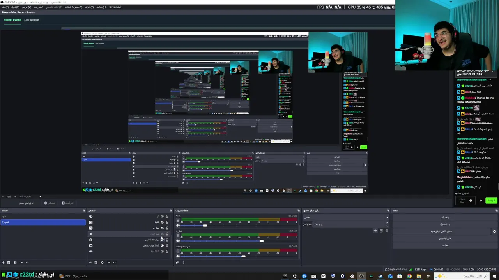Move selected scene down

point(27,262)
